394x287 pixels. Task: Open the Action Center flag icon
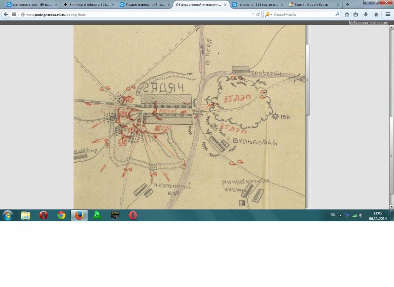point(347,215)
